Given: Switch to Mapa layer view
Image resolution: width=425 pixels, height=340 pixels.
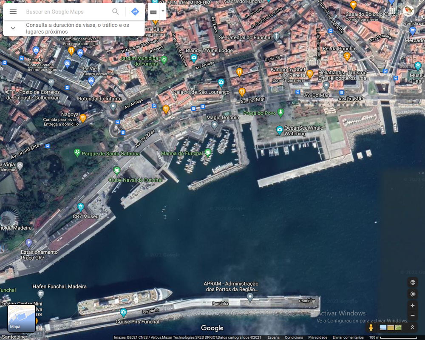Looking at the screenshot, I should [x=21, y=318].
